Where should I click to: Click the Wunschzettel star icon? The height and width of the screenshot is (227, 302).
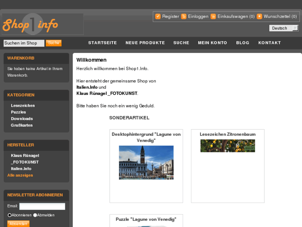pos(260,16)
